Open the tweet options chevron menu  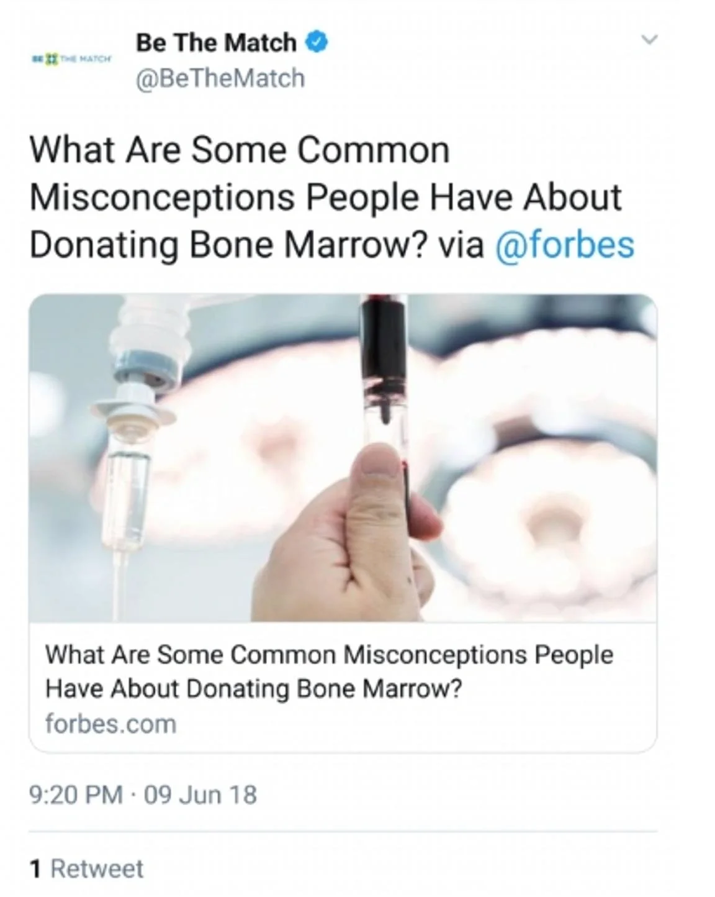(649, 40)
